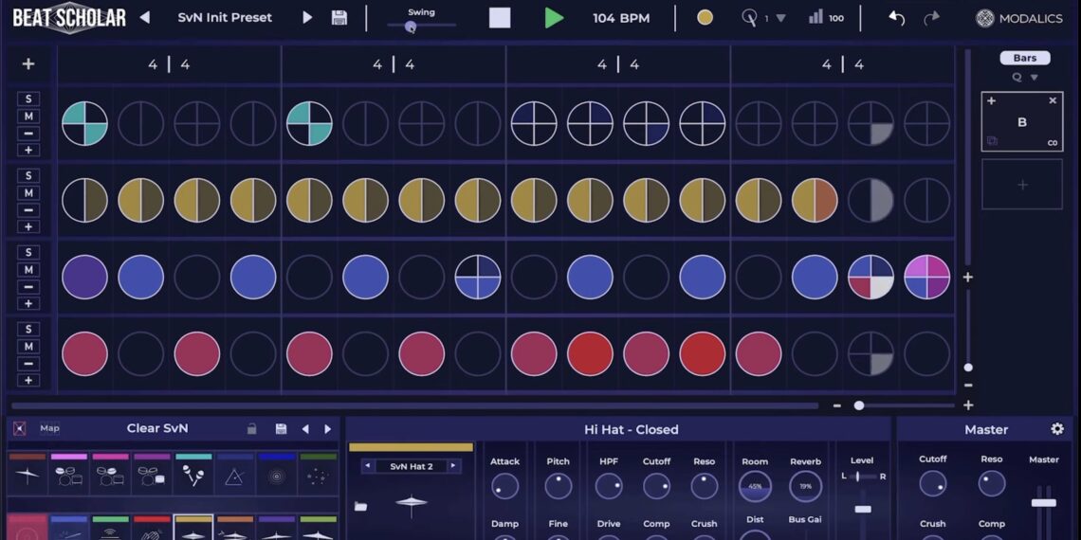Click the redo arrow icon

tap(931, 18)
